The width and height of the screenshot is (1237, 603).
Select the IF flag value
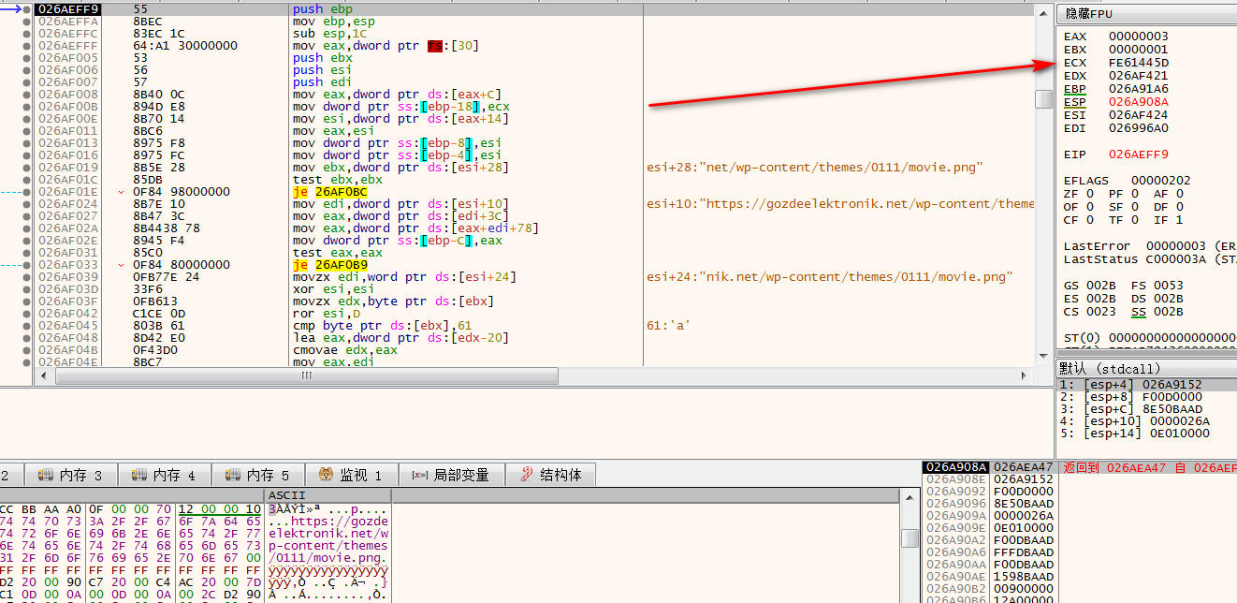pyautogui.click(x=1180, y=220)
